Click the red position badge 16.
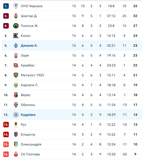Screen dimensions: 142x160 (x=6, y=154)
